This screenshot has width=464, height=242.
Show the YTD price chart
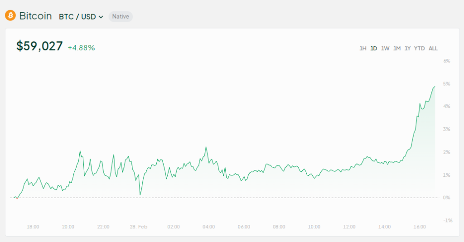click(x=419, y=48)
